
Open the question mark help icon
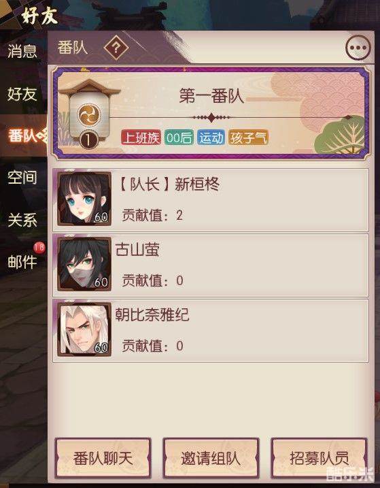pyautogui.click(x=116, y=48)
